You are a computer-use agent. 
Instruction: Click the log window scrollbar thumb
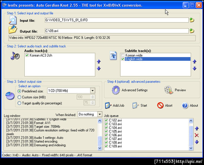click(x=100, y=141)
